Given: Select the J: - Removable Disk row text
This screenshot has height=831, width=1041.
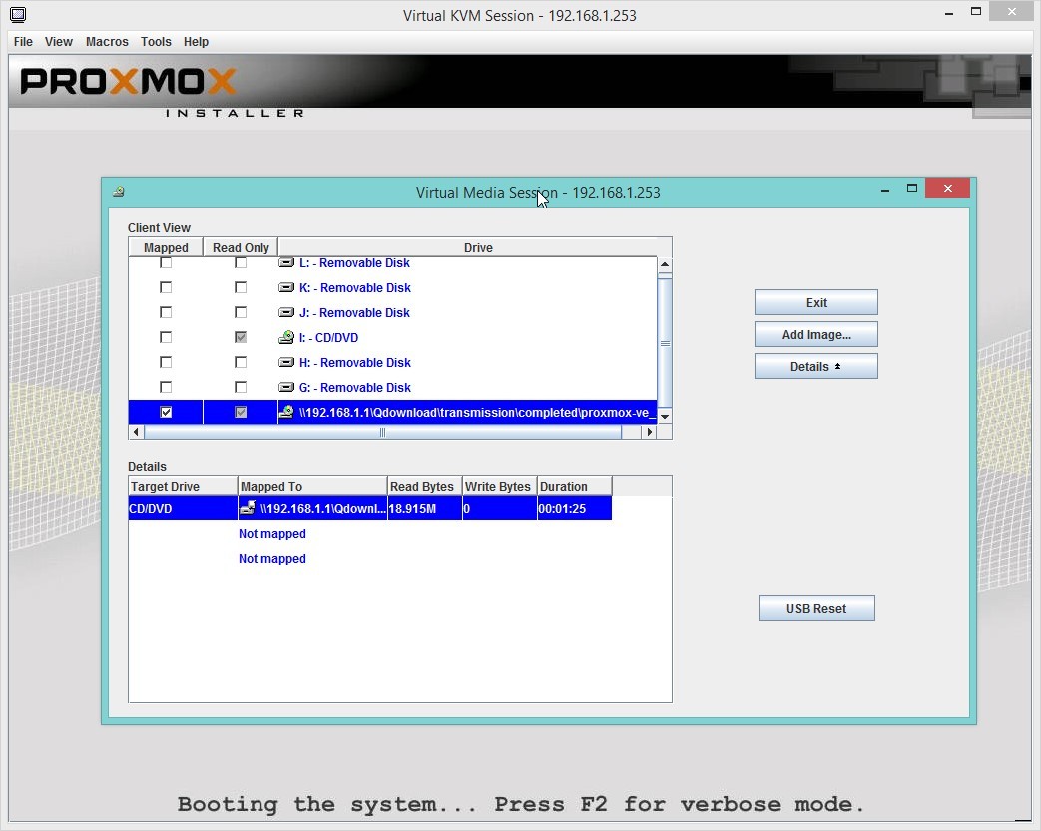Looking at the screenshot, I should coord(354,312).
